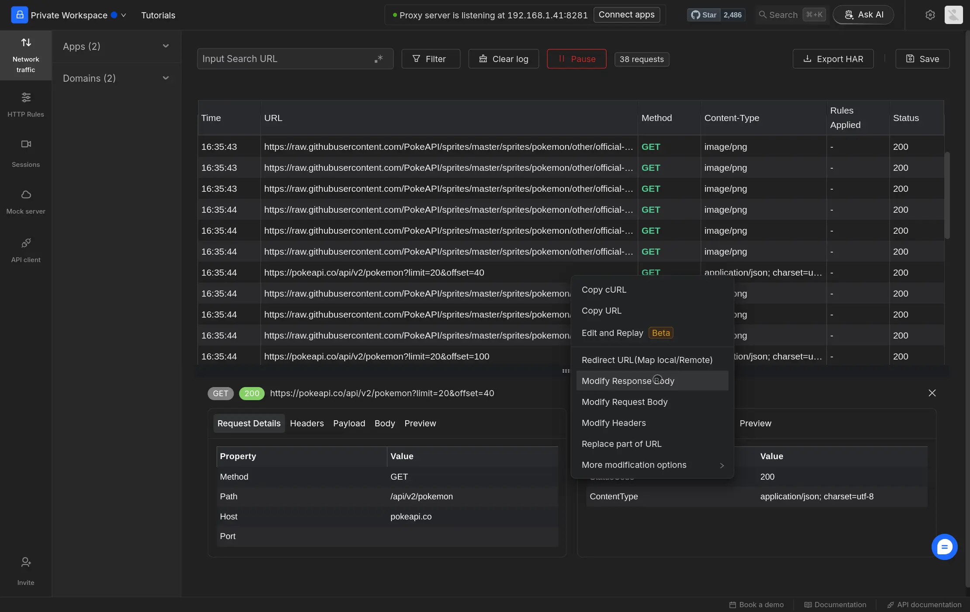970x612 pixels.
Task: Open the blue chat support bubble
Action: [944, 546]
